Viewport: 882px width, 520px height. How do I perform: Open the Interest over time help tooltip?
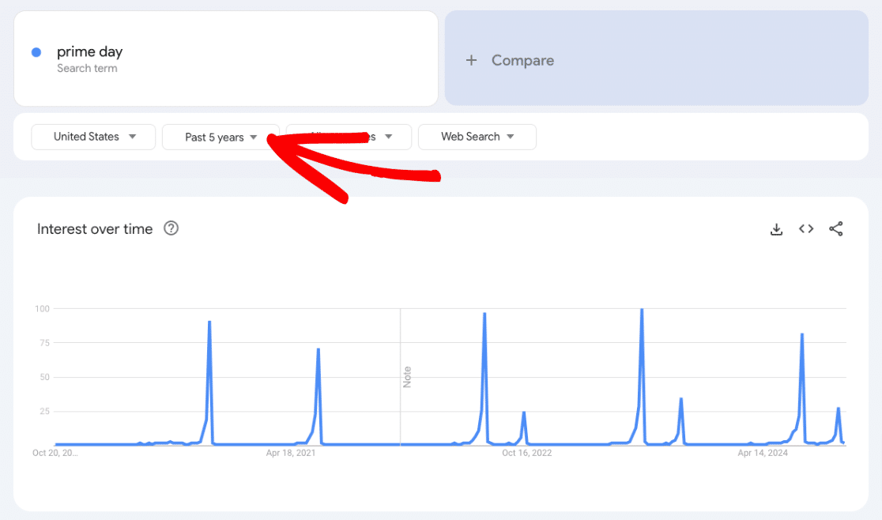(x=171, y=228)
